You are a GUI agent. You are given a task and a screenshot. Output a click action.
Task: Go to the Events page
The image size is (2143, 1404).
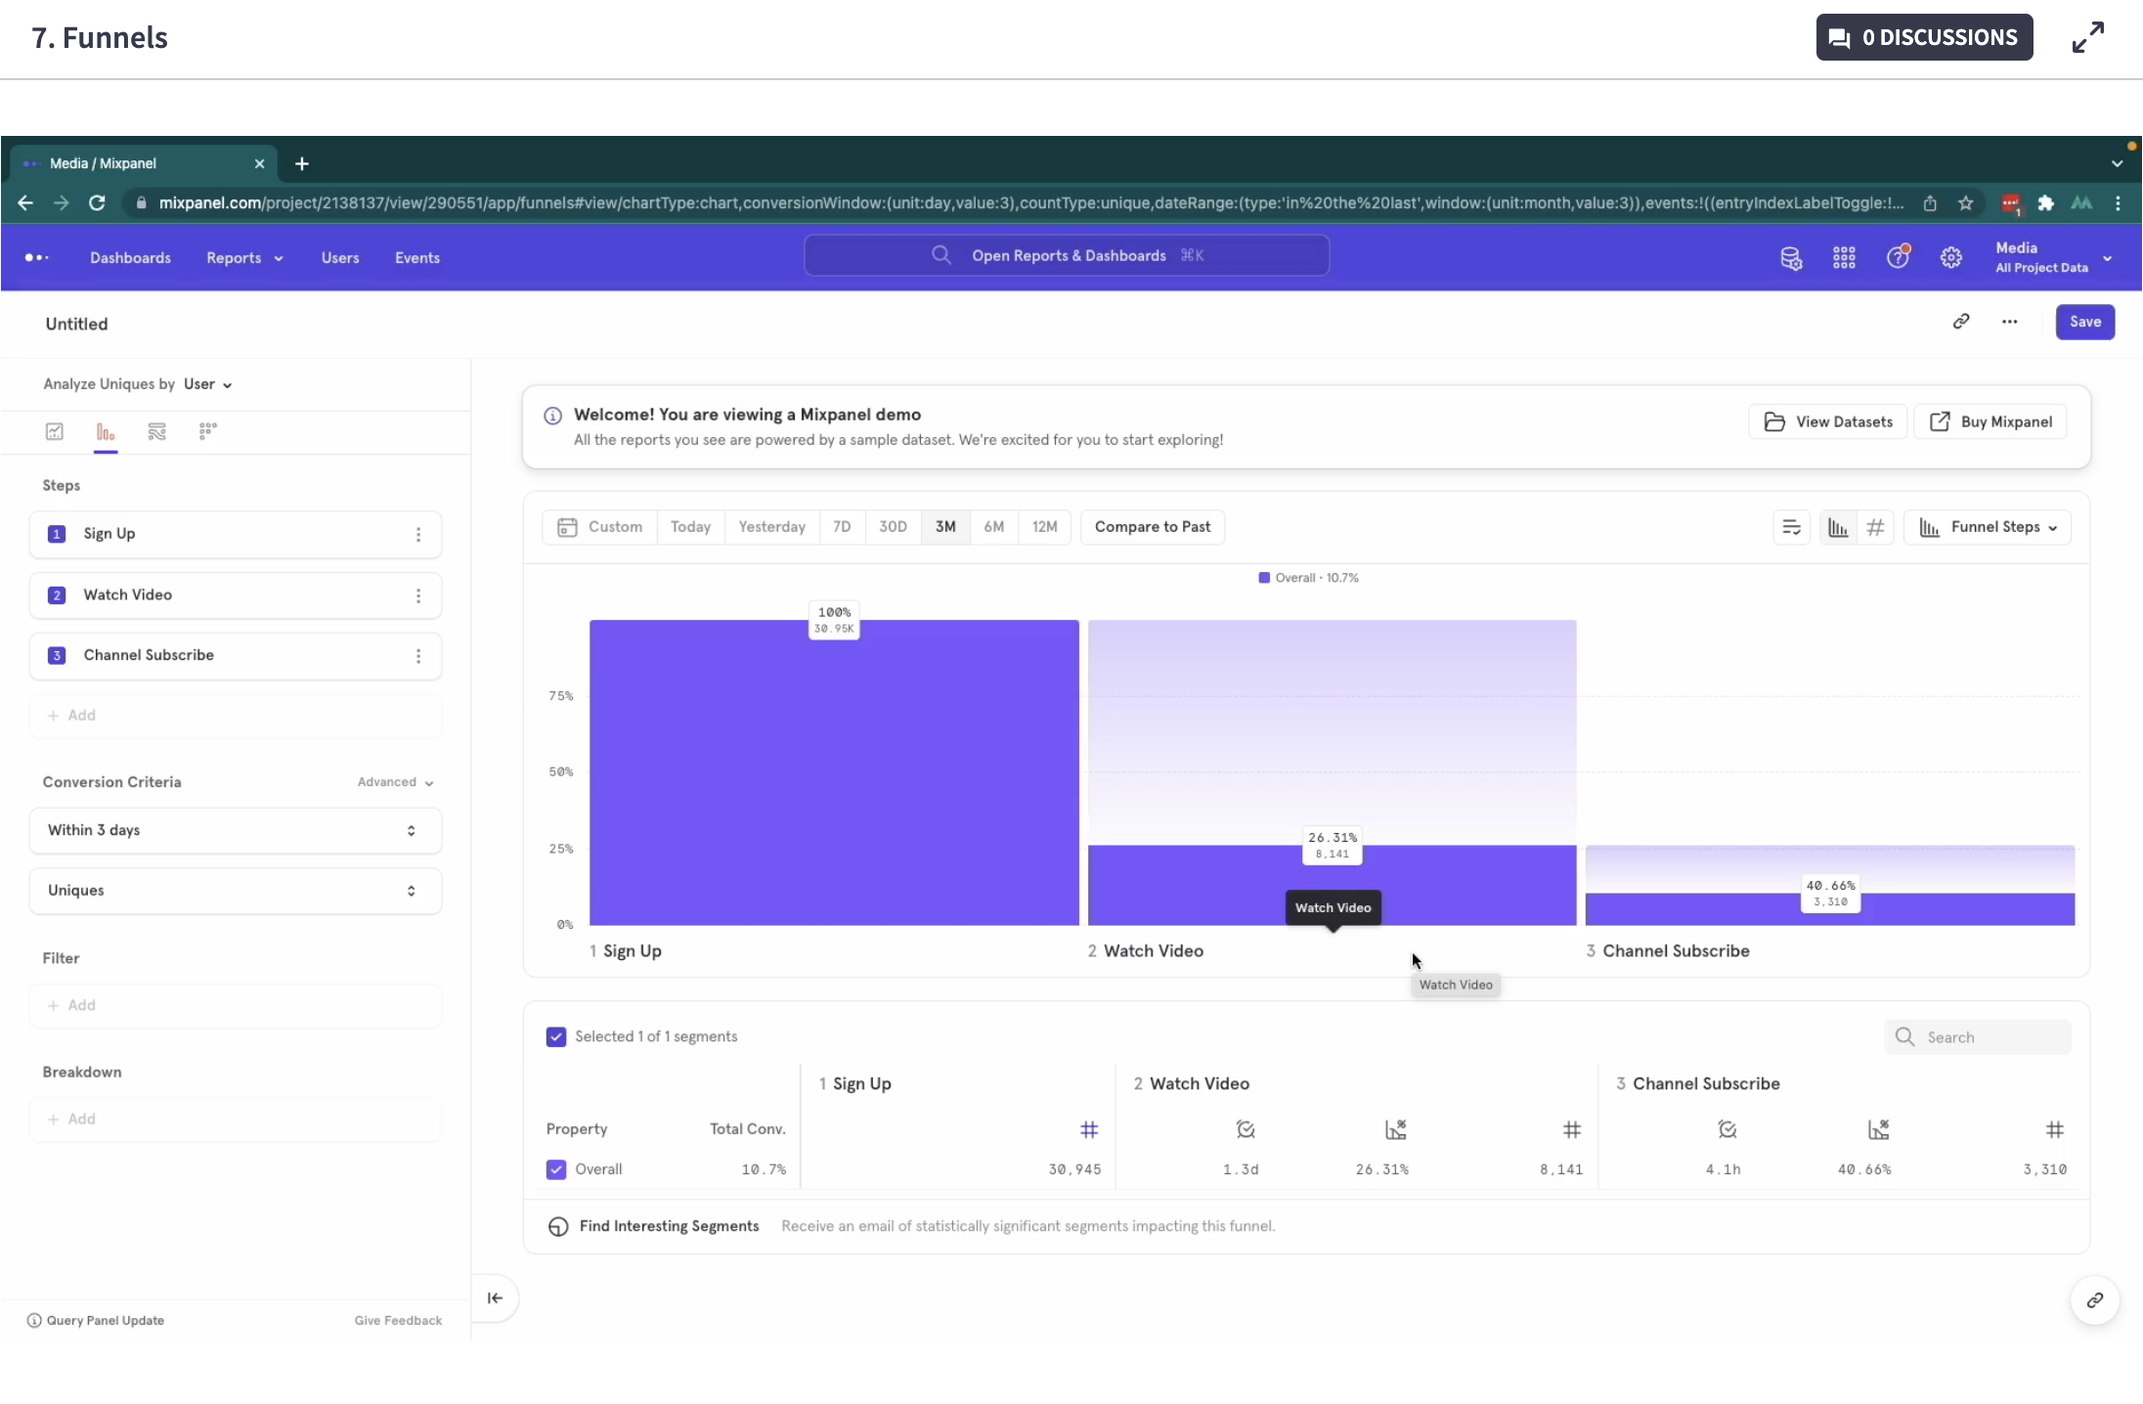click(x=417, y=257)
